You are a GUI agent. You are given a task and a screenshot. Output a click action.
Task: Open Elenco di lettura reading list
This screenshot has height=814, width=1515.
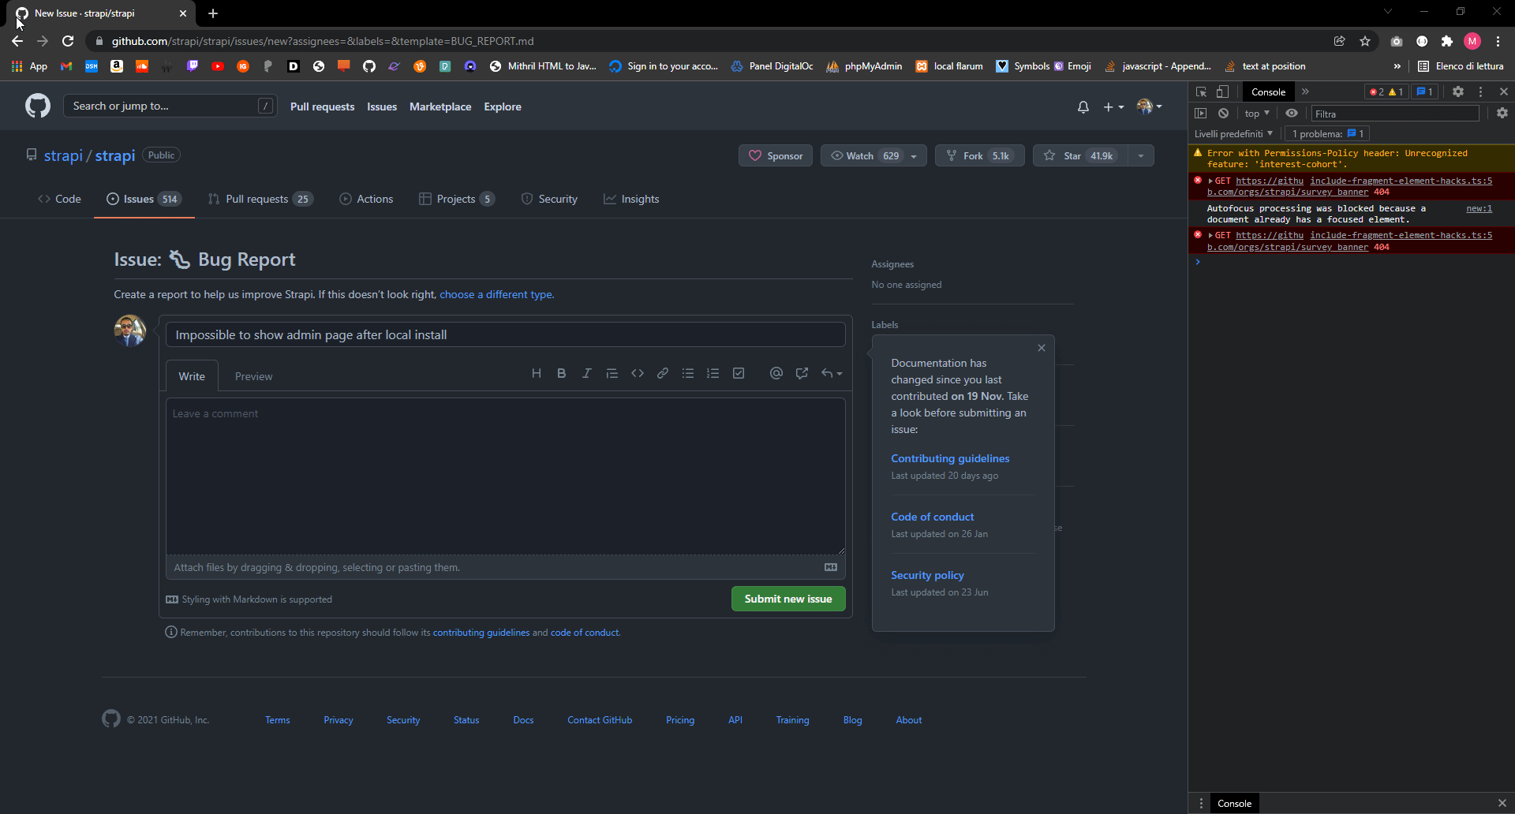(x=1461, y=66)
